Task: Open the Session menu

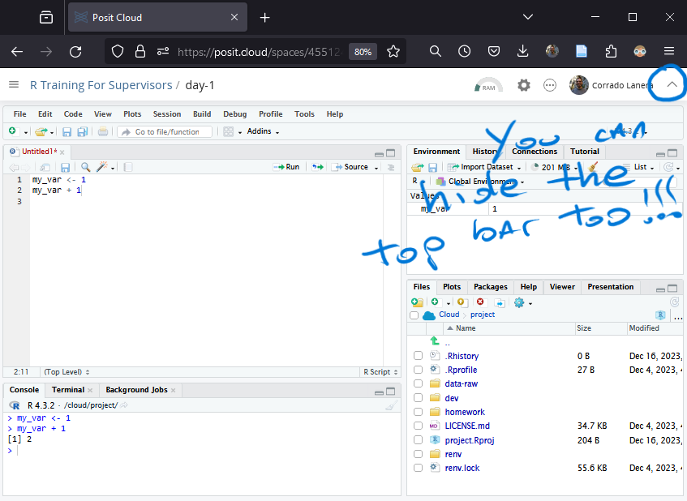Action: 166,114
